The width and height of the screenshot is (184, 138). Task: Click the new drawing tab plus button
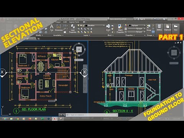(39, 38)
